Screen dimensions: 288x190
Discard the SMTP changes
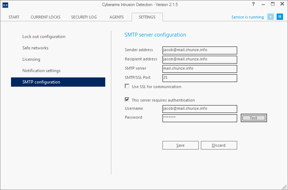point(219,145)
